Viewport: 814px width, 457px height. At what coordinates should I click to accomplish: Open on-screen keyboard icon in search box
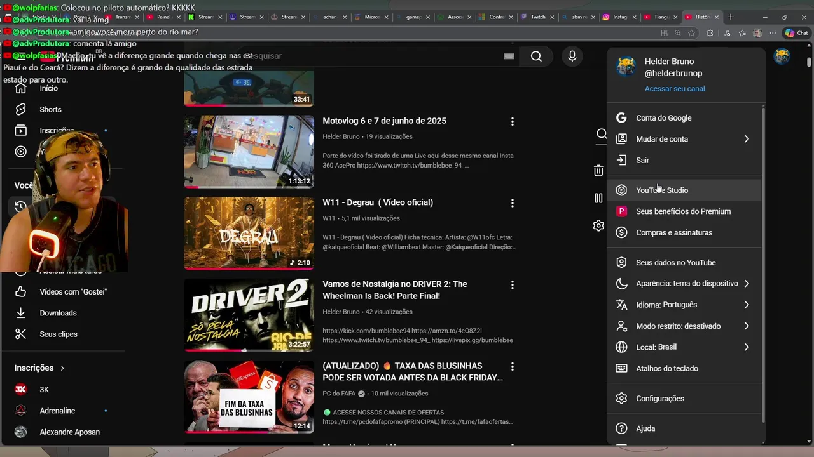pos(509,56)
